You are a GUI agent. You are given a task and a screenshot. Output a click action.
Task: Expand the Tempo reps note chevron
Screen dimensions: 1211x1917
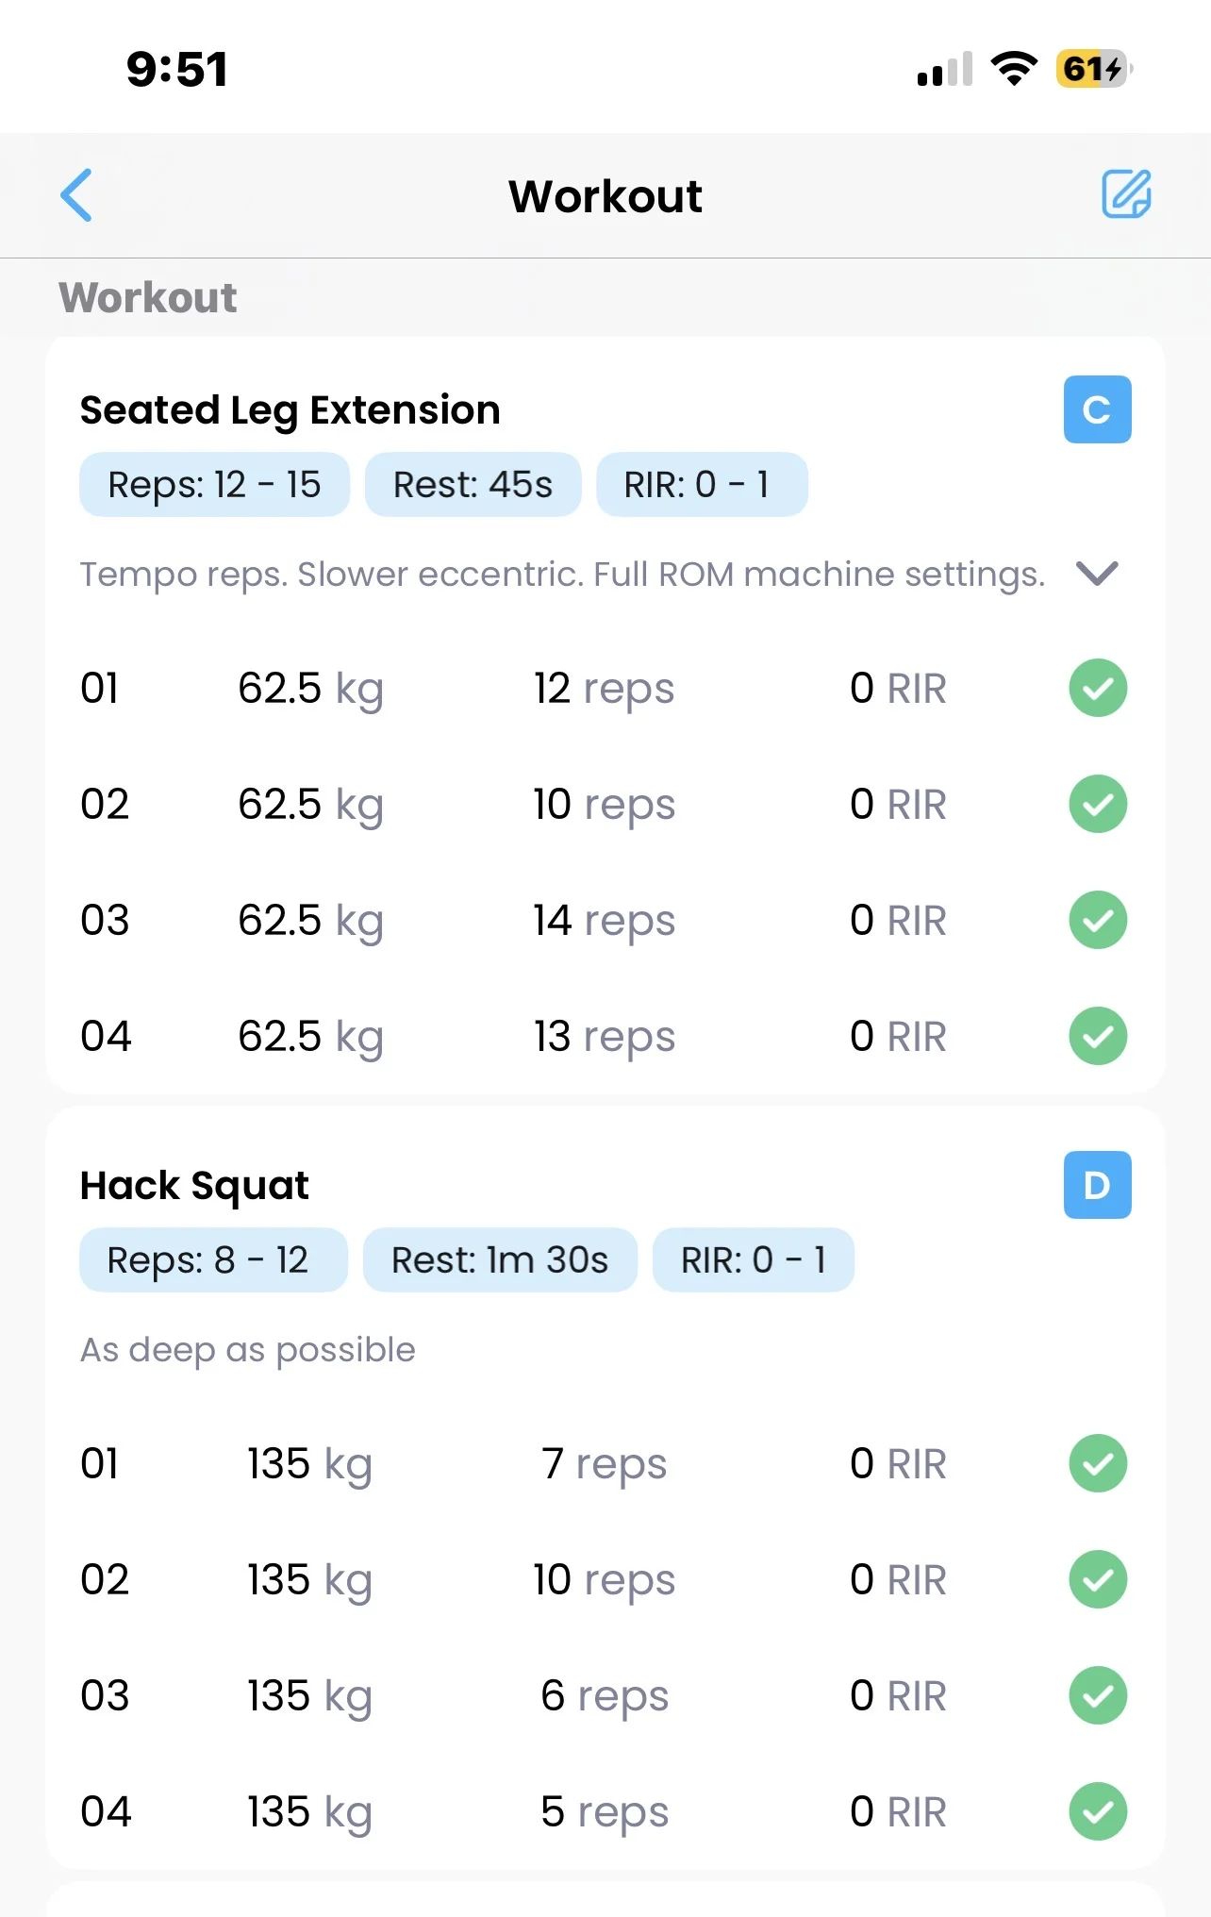[1097, 574]
